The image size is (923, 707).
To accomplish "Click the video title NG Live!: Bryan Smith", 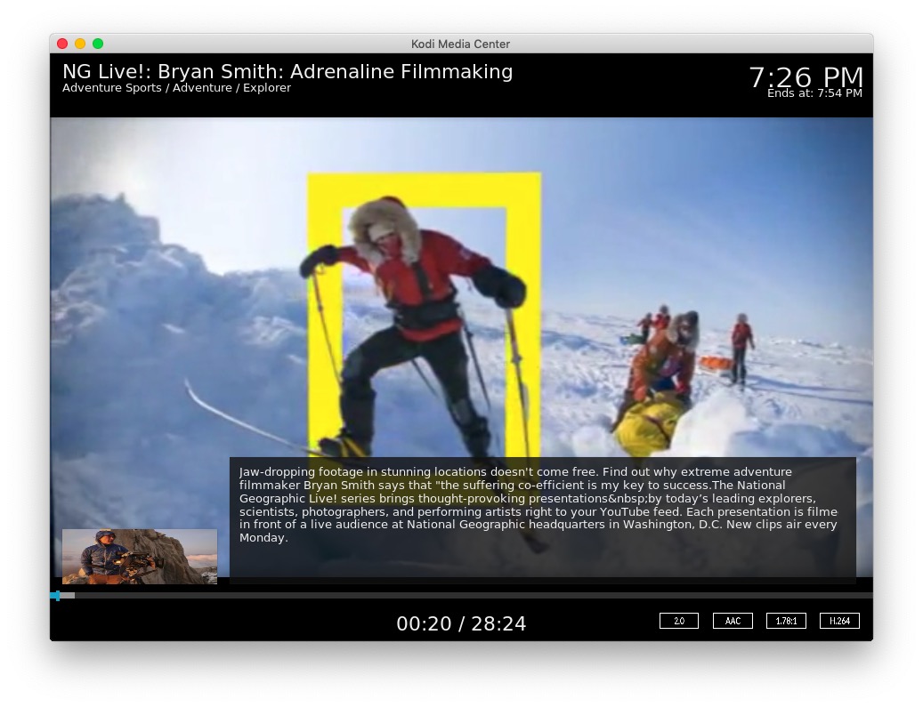I will 287,72.
